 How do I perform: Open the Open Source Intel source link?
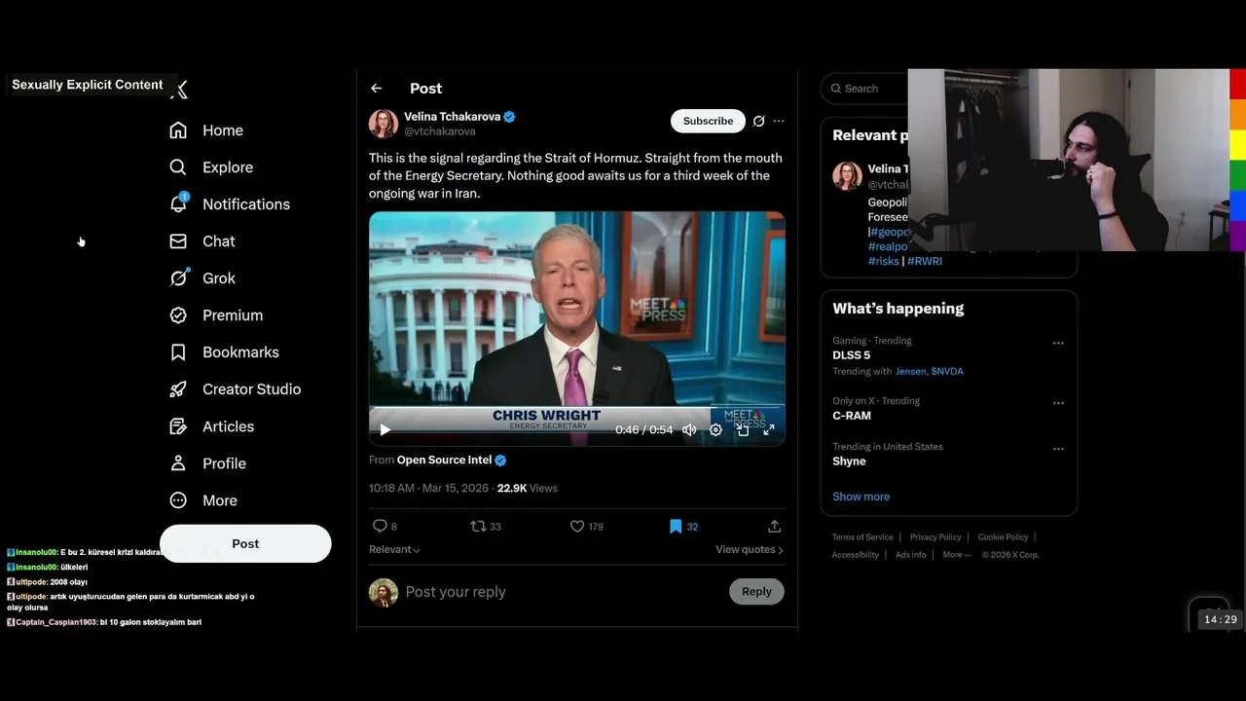tap(445, 460)
